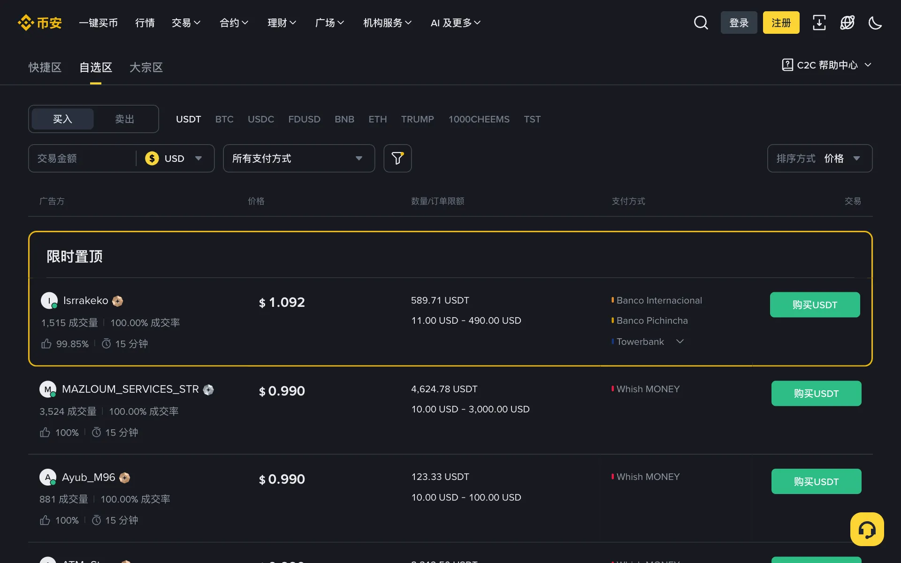The image size is (901, 563).
Task: Open the 理财 navigation menu
Action: tap(282, 23)
